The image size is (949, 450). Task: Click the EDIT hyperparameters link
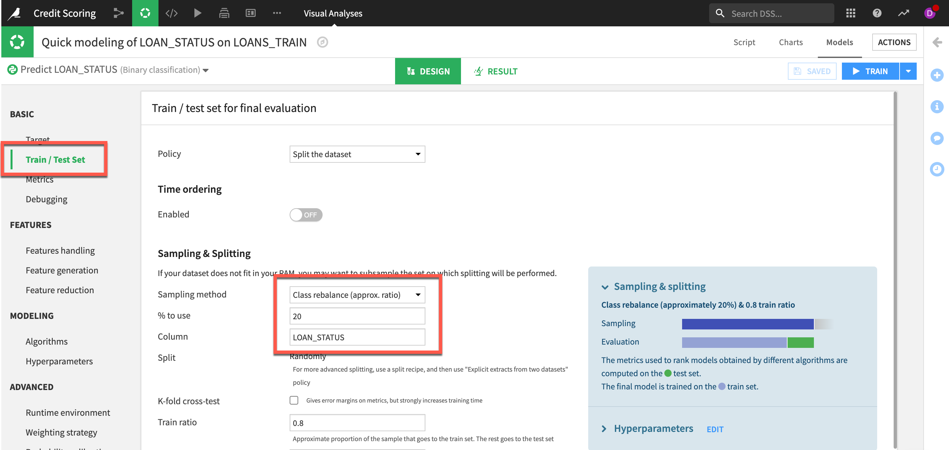715,429
